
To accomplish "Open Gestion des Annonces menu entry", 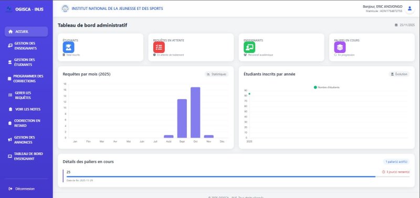I will [x=26, y=140].
